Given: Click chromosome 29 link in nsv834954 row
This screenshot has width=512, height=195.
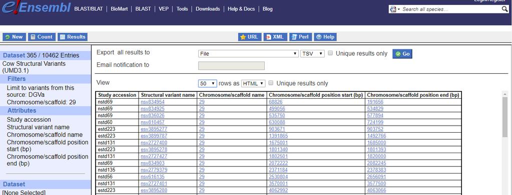Looking at the screenshot, I should pyautogui.click(x=202, y=102).
